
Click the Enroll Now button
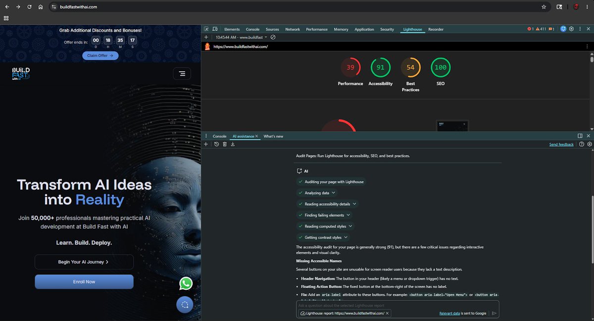tap(84, 282)
